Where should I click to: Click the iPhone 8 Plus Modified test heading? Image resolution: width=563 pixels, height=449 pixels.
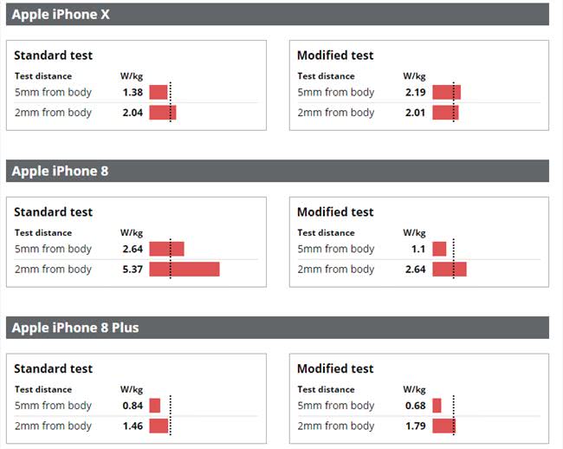click(335, 368)
